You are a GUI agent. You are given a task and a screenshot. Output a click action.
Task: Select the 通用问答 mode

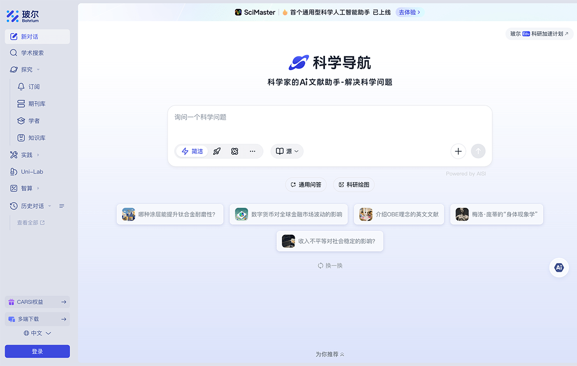[x=306, y=184]
